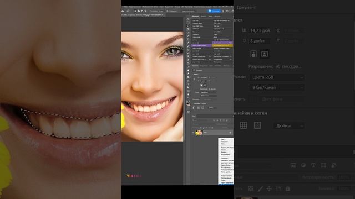Image resolution: width=355 pixels, height=199 pixels.
Task: Toggle layer visibility eye in Layers panel
Action: 193,133
